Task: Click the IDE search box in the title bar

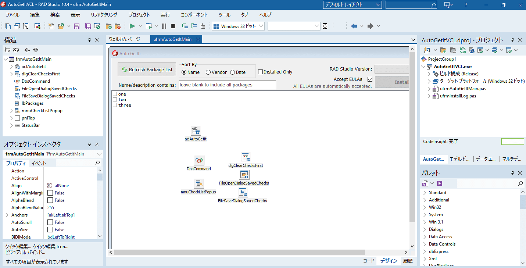Action: (x=411, y=5)
